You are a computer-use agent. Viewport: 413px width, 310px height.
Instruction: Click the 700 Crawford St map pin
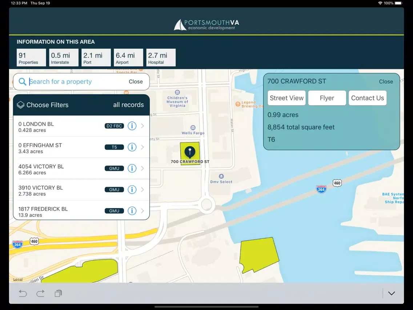190,152
